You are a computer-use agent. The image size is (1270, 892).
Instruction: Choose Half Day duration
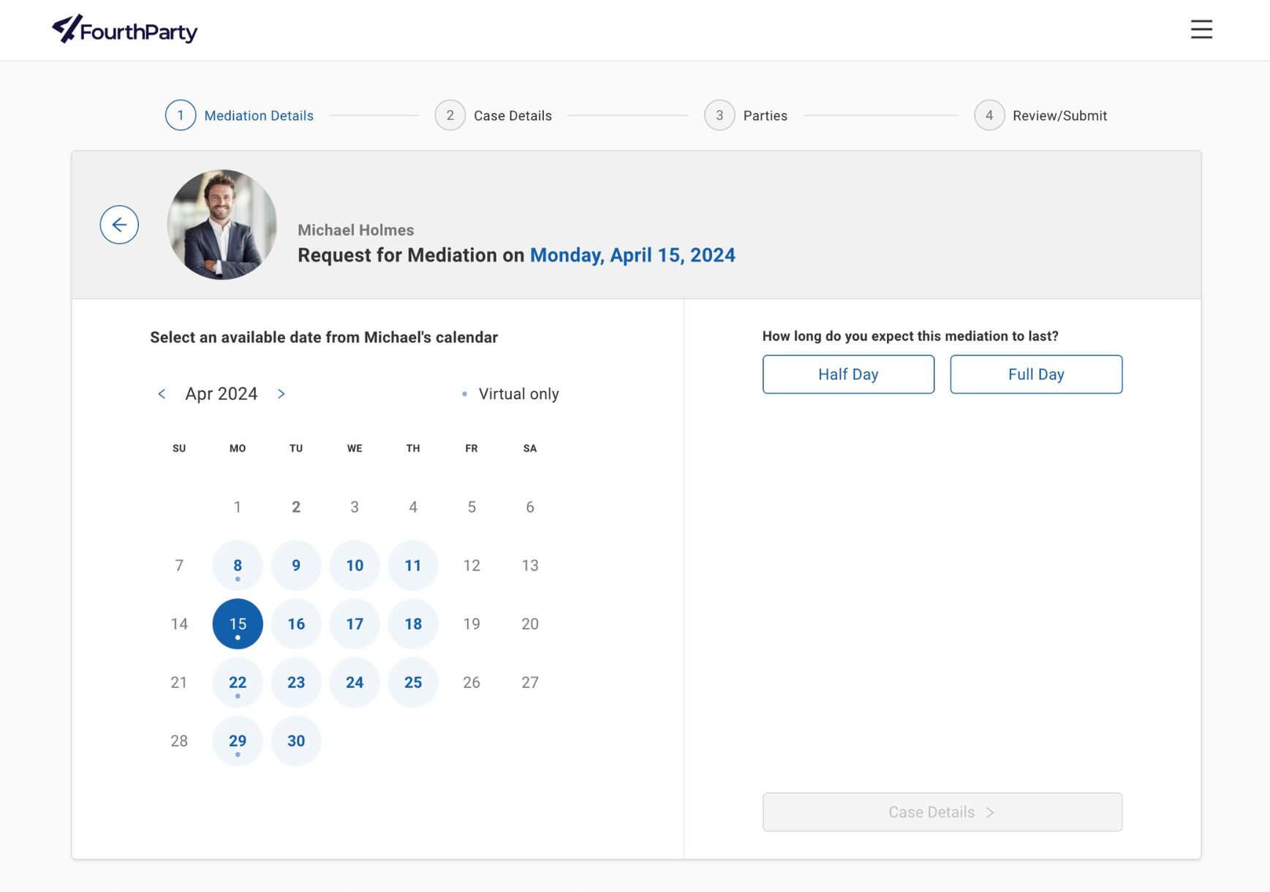coord(848,374)
